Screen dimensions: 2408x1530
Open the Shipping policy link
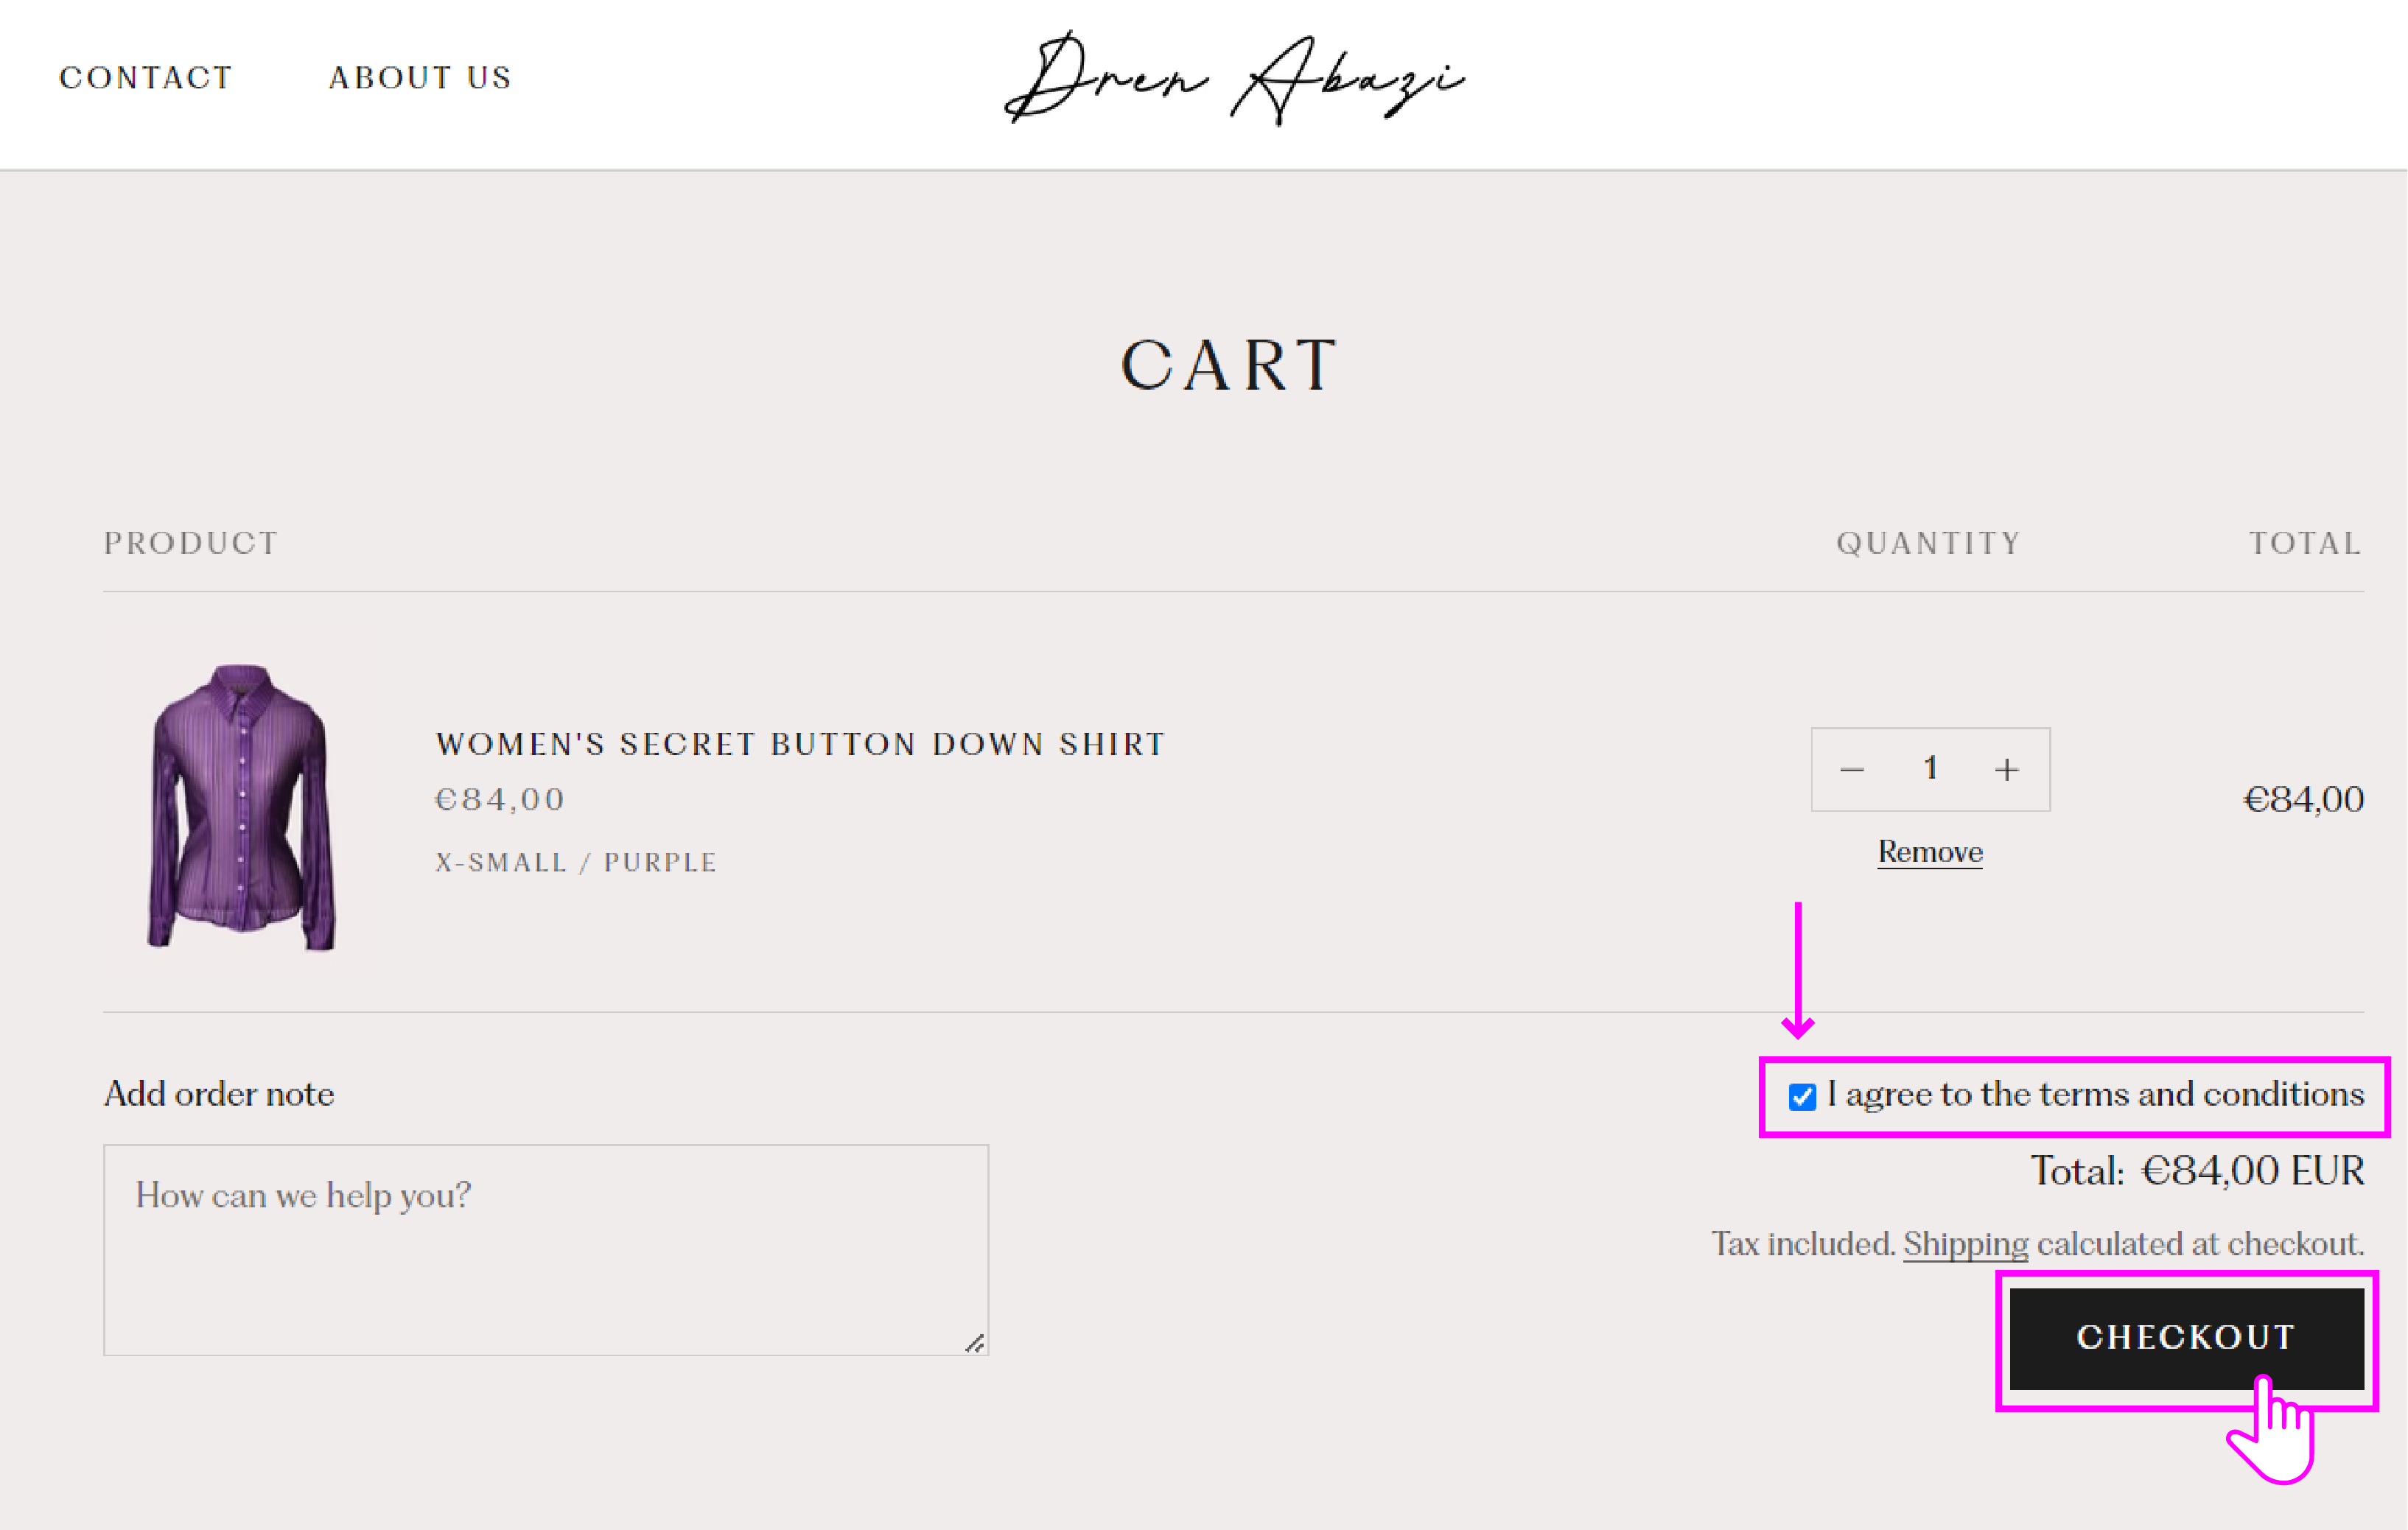(1965, 1244)
